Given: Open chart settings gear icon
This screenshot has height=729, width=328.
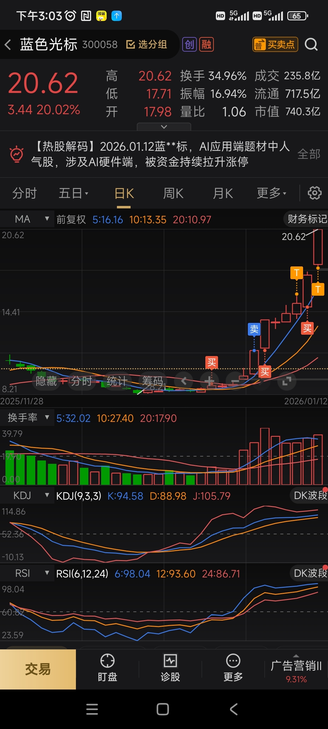Looking at the screenshot, I should coord(315,193).
